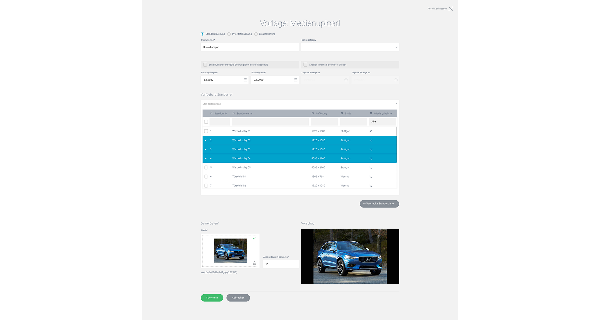Viewport: 600px width, 320px height.
Task: Click Wernau cell in Türschild 02 row
Action: [x=345, y=186]
